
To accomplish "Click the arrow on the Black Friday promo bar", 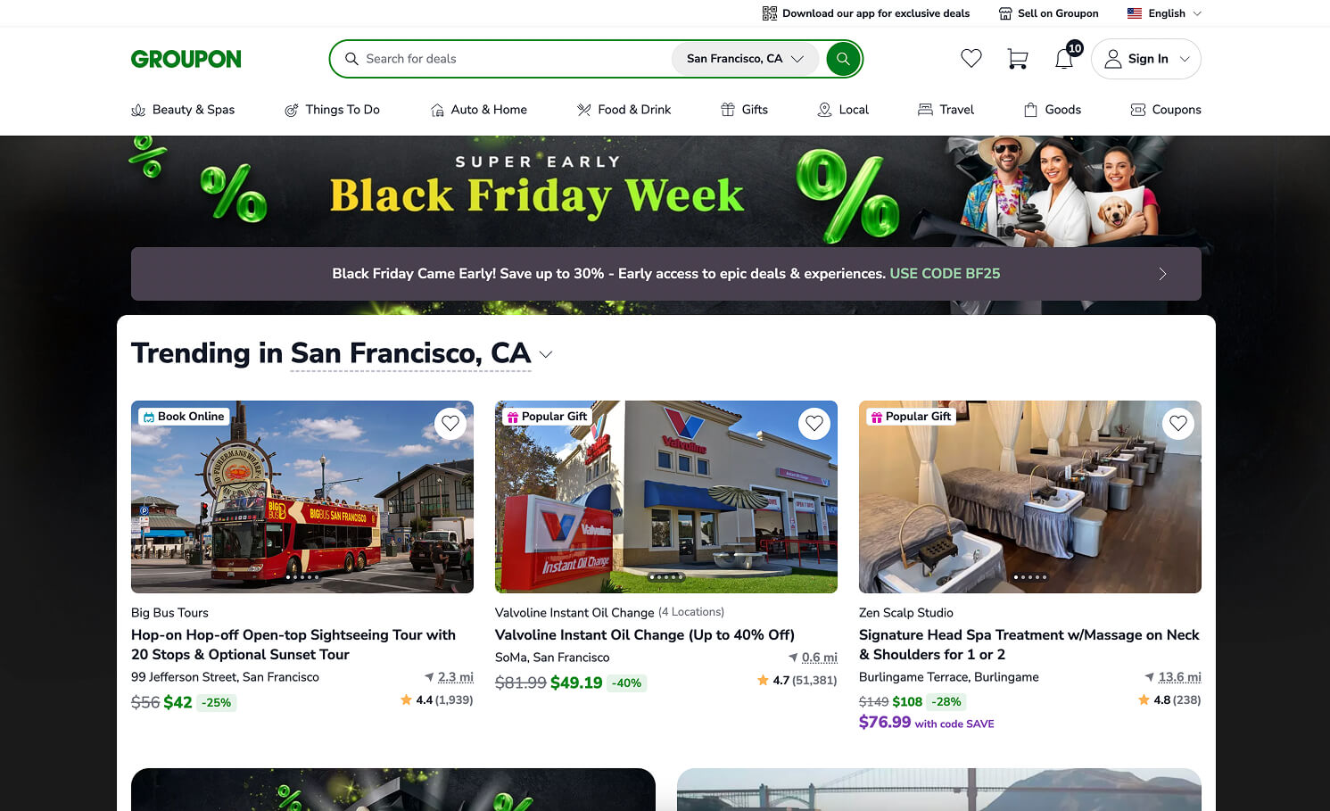I will tap(1162, 274).
